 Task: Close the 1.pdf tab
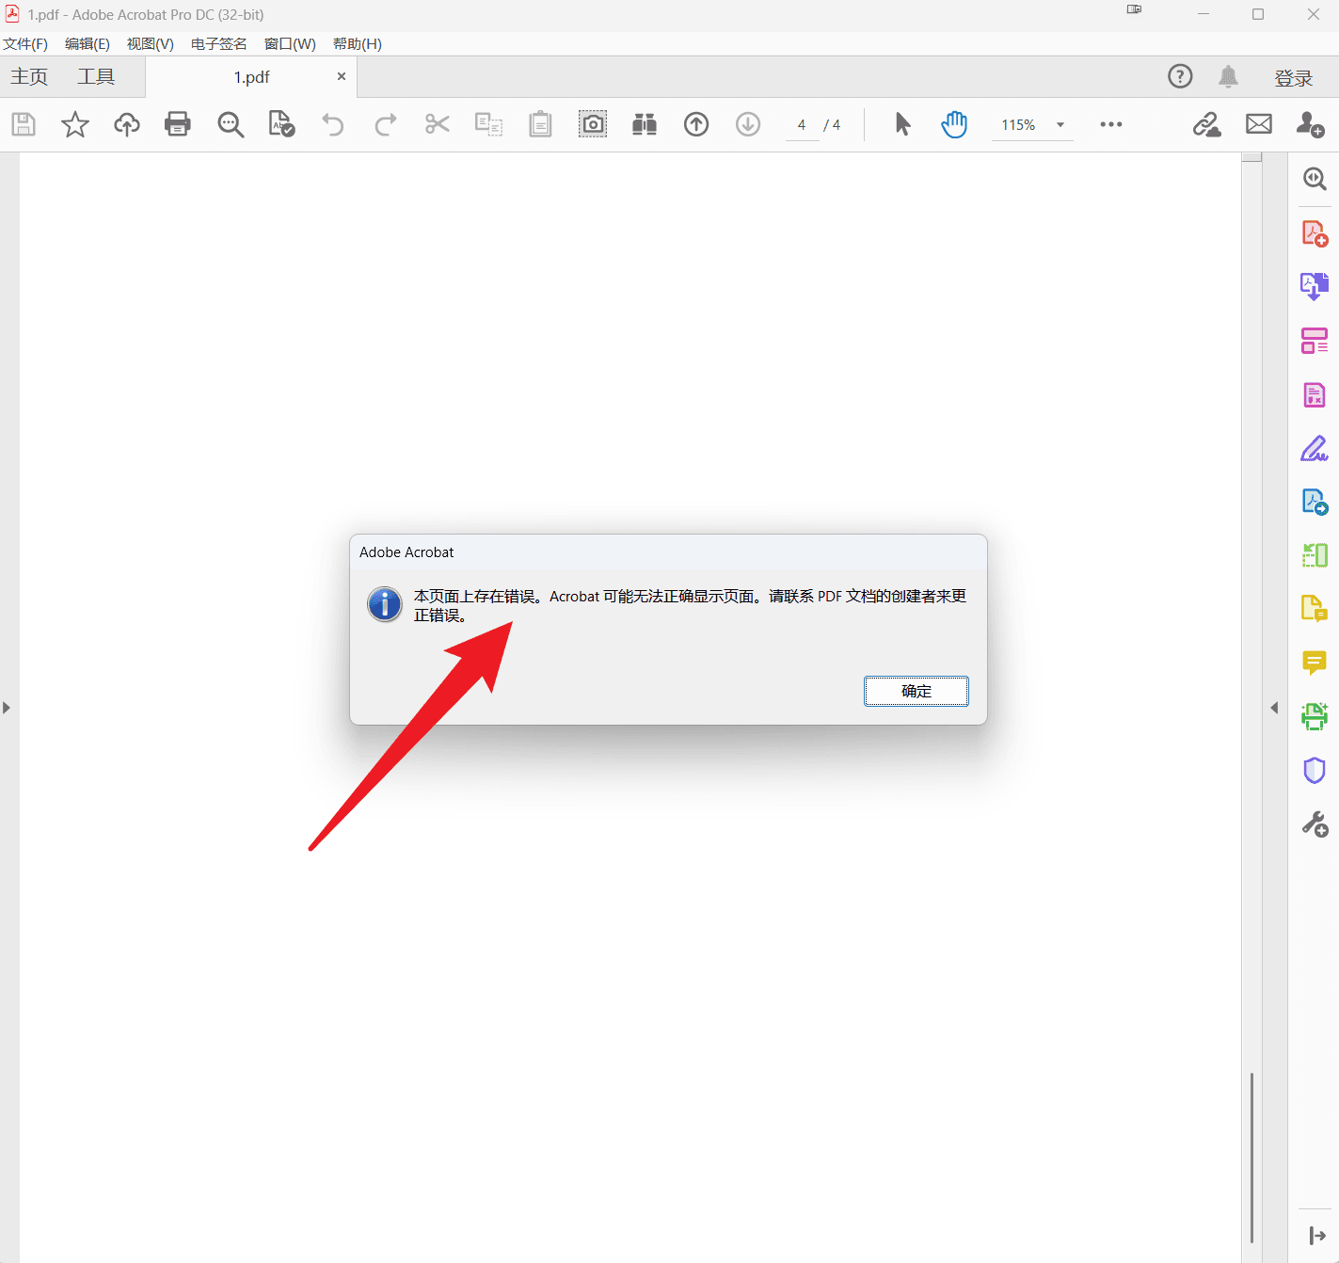tap(342, 77)
